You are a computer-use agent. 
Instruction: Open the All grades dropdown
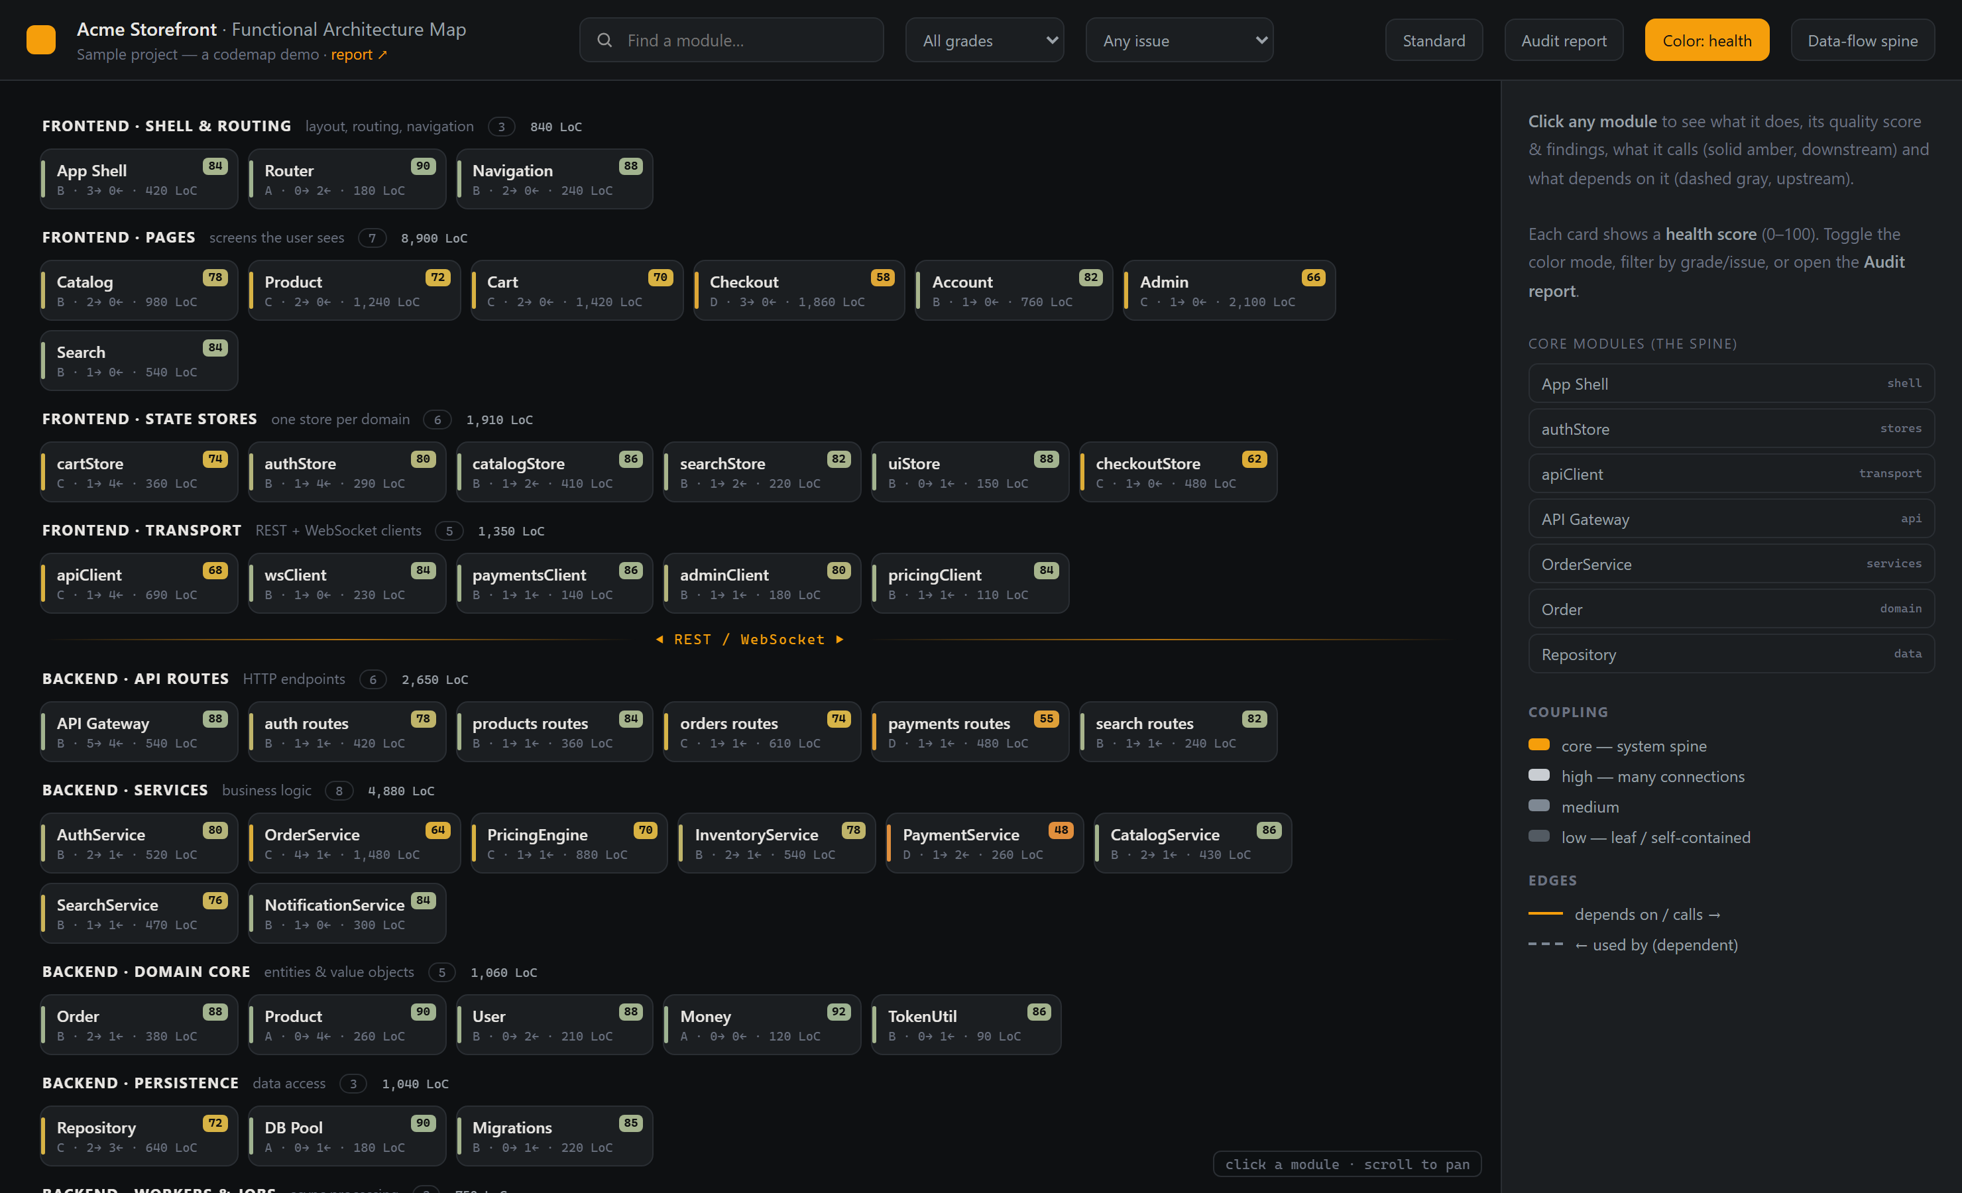[x=984, y=40]
